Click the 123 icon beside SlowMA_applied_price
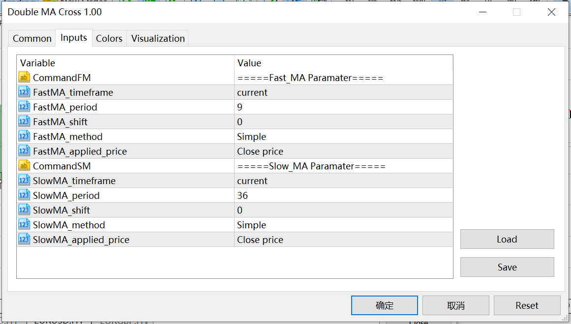The width and height of the screenshot is (571, 324). 24,239
